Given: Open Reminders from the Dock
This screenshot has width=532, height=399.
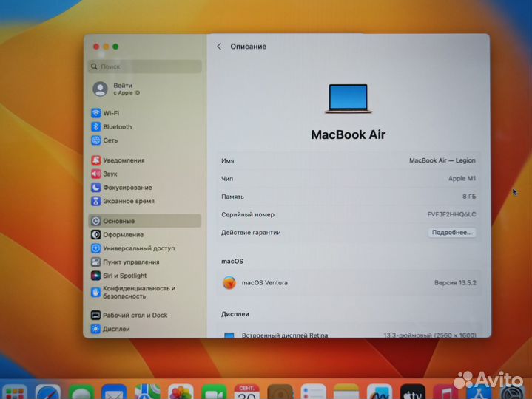Looking at the screenshot, I should point(314,392).
